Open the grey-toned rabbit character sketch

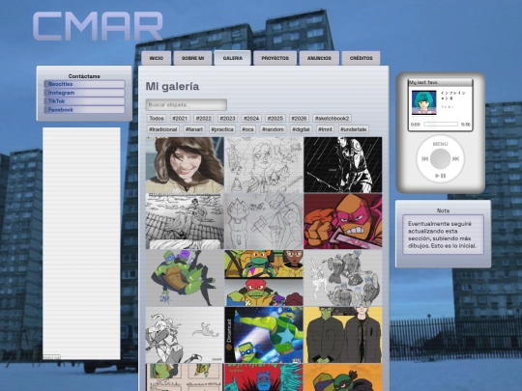(185, 335)
